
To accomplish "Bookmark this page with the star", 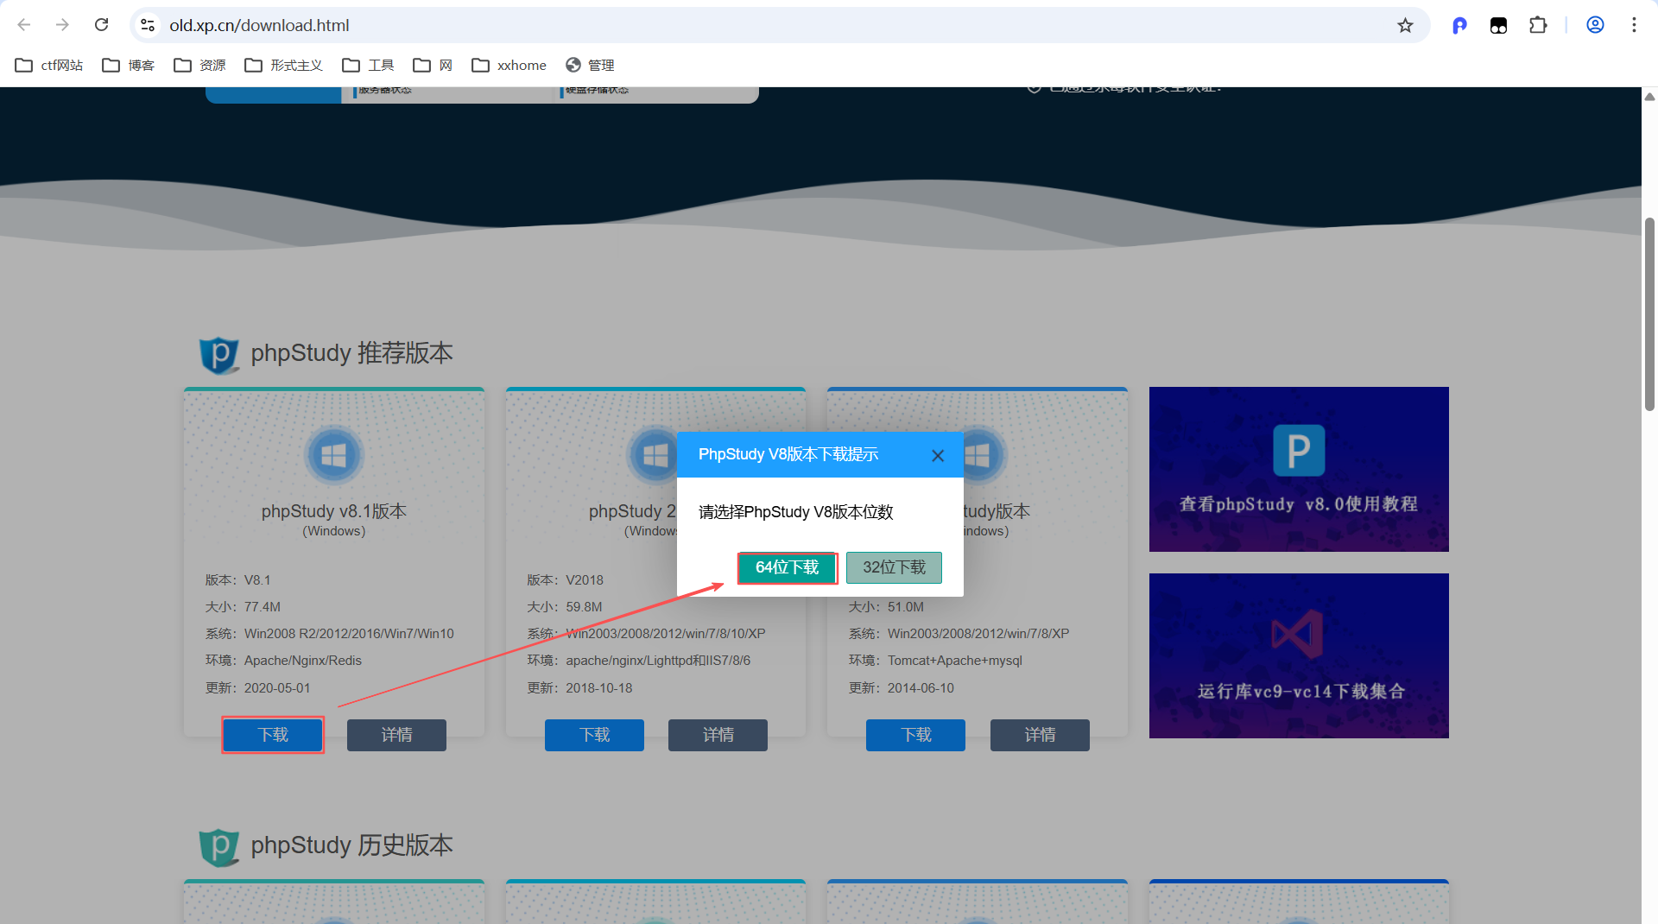I will (1405, 25).
